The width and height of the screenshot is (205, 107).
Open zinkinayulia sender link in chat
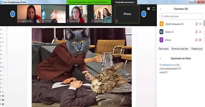167,65
